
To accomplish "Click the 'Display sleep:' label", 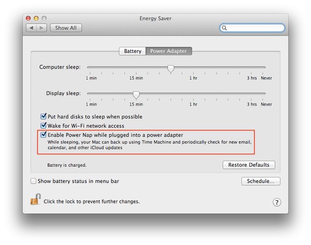I will pyautogui.click(x=63, y=93).
